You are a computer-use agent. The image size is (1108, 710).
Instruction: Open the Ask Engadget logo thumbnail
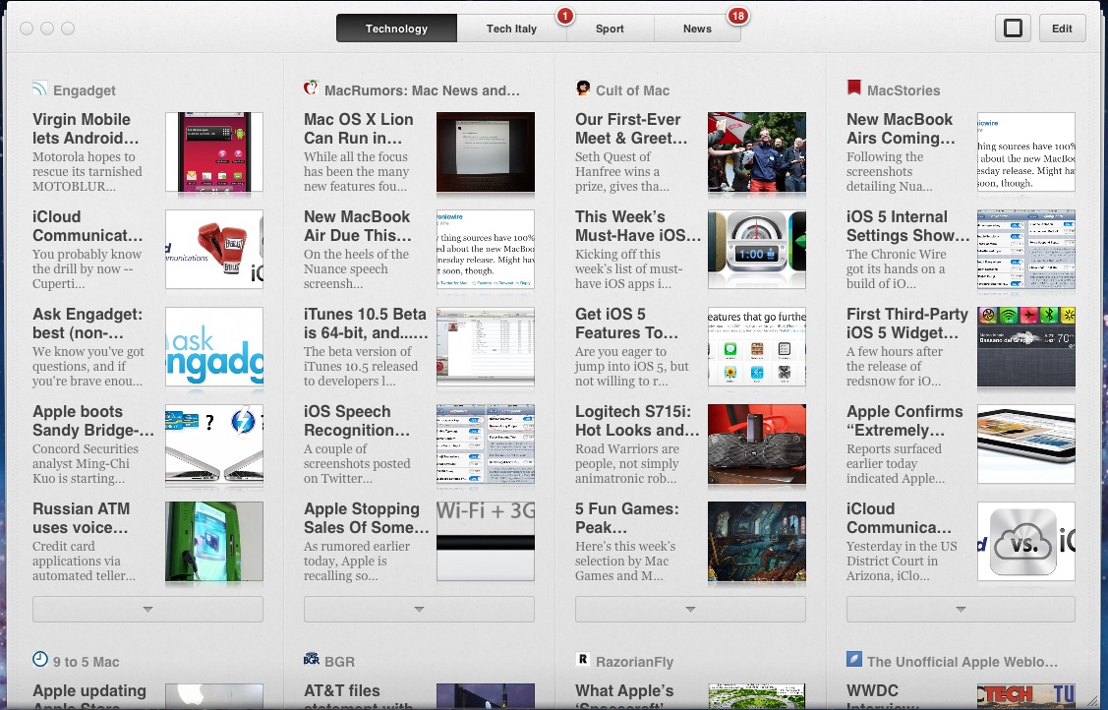214,346
